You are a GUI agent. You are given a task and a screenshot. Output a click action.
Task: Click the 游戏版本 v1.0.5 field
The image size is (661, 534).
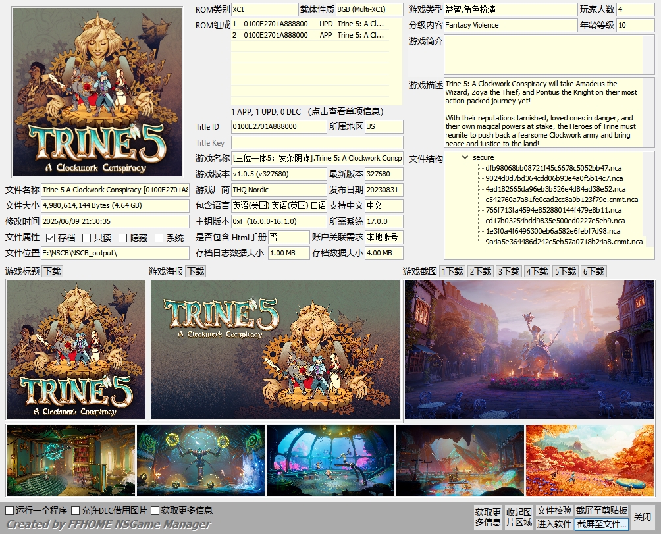click(x=278, y=174)
